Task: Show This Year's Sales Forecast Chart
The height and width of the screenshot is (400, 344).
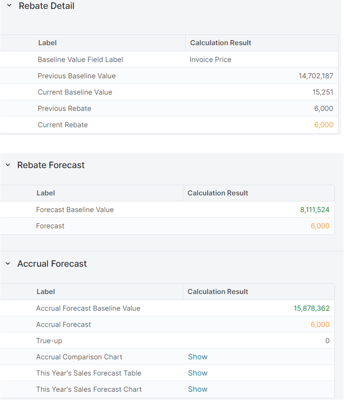Action: pos(197,389)
